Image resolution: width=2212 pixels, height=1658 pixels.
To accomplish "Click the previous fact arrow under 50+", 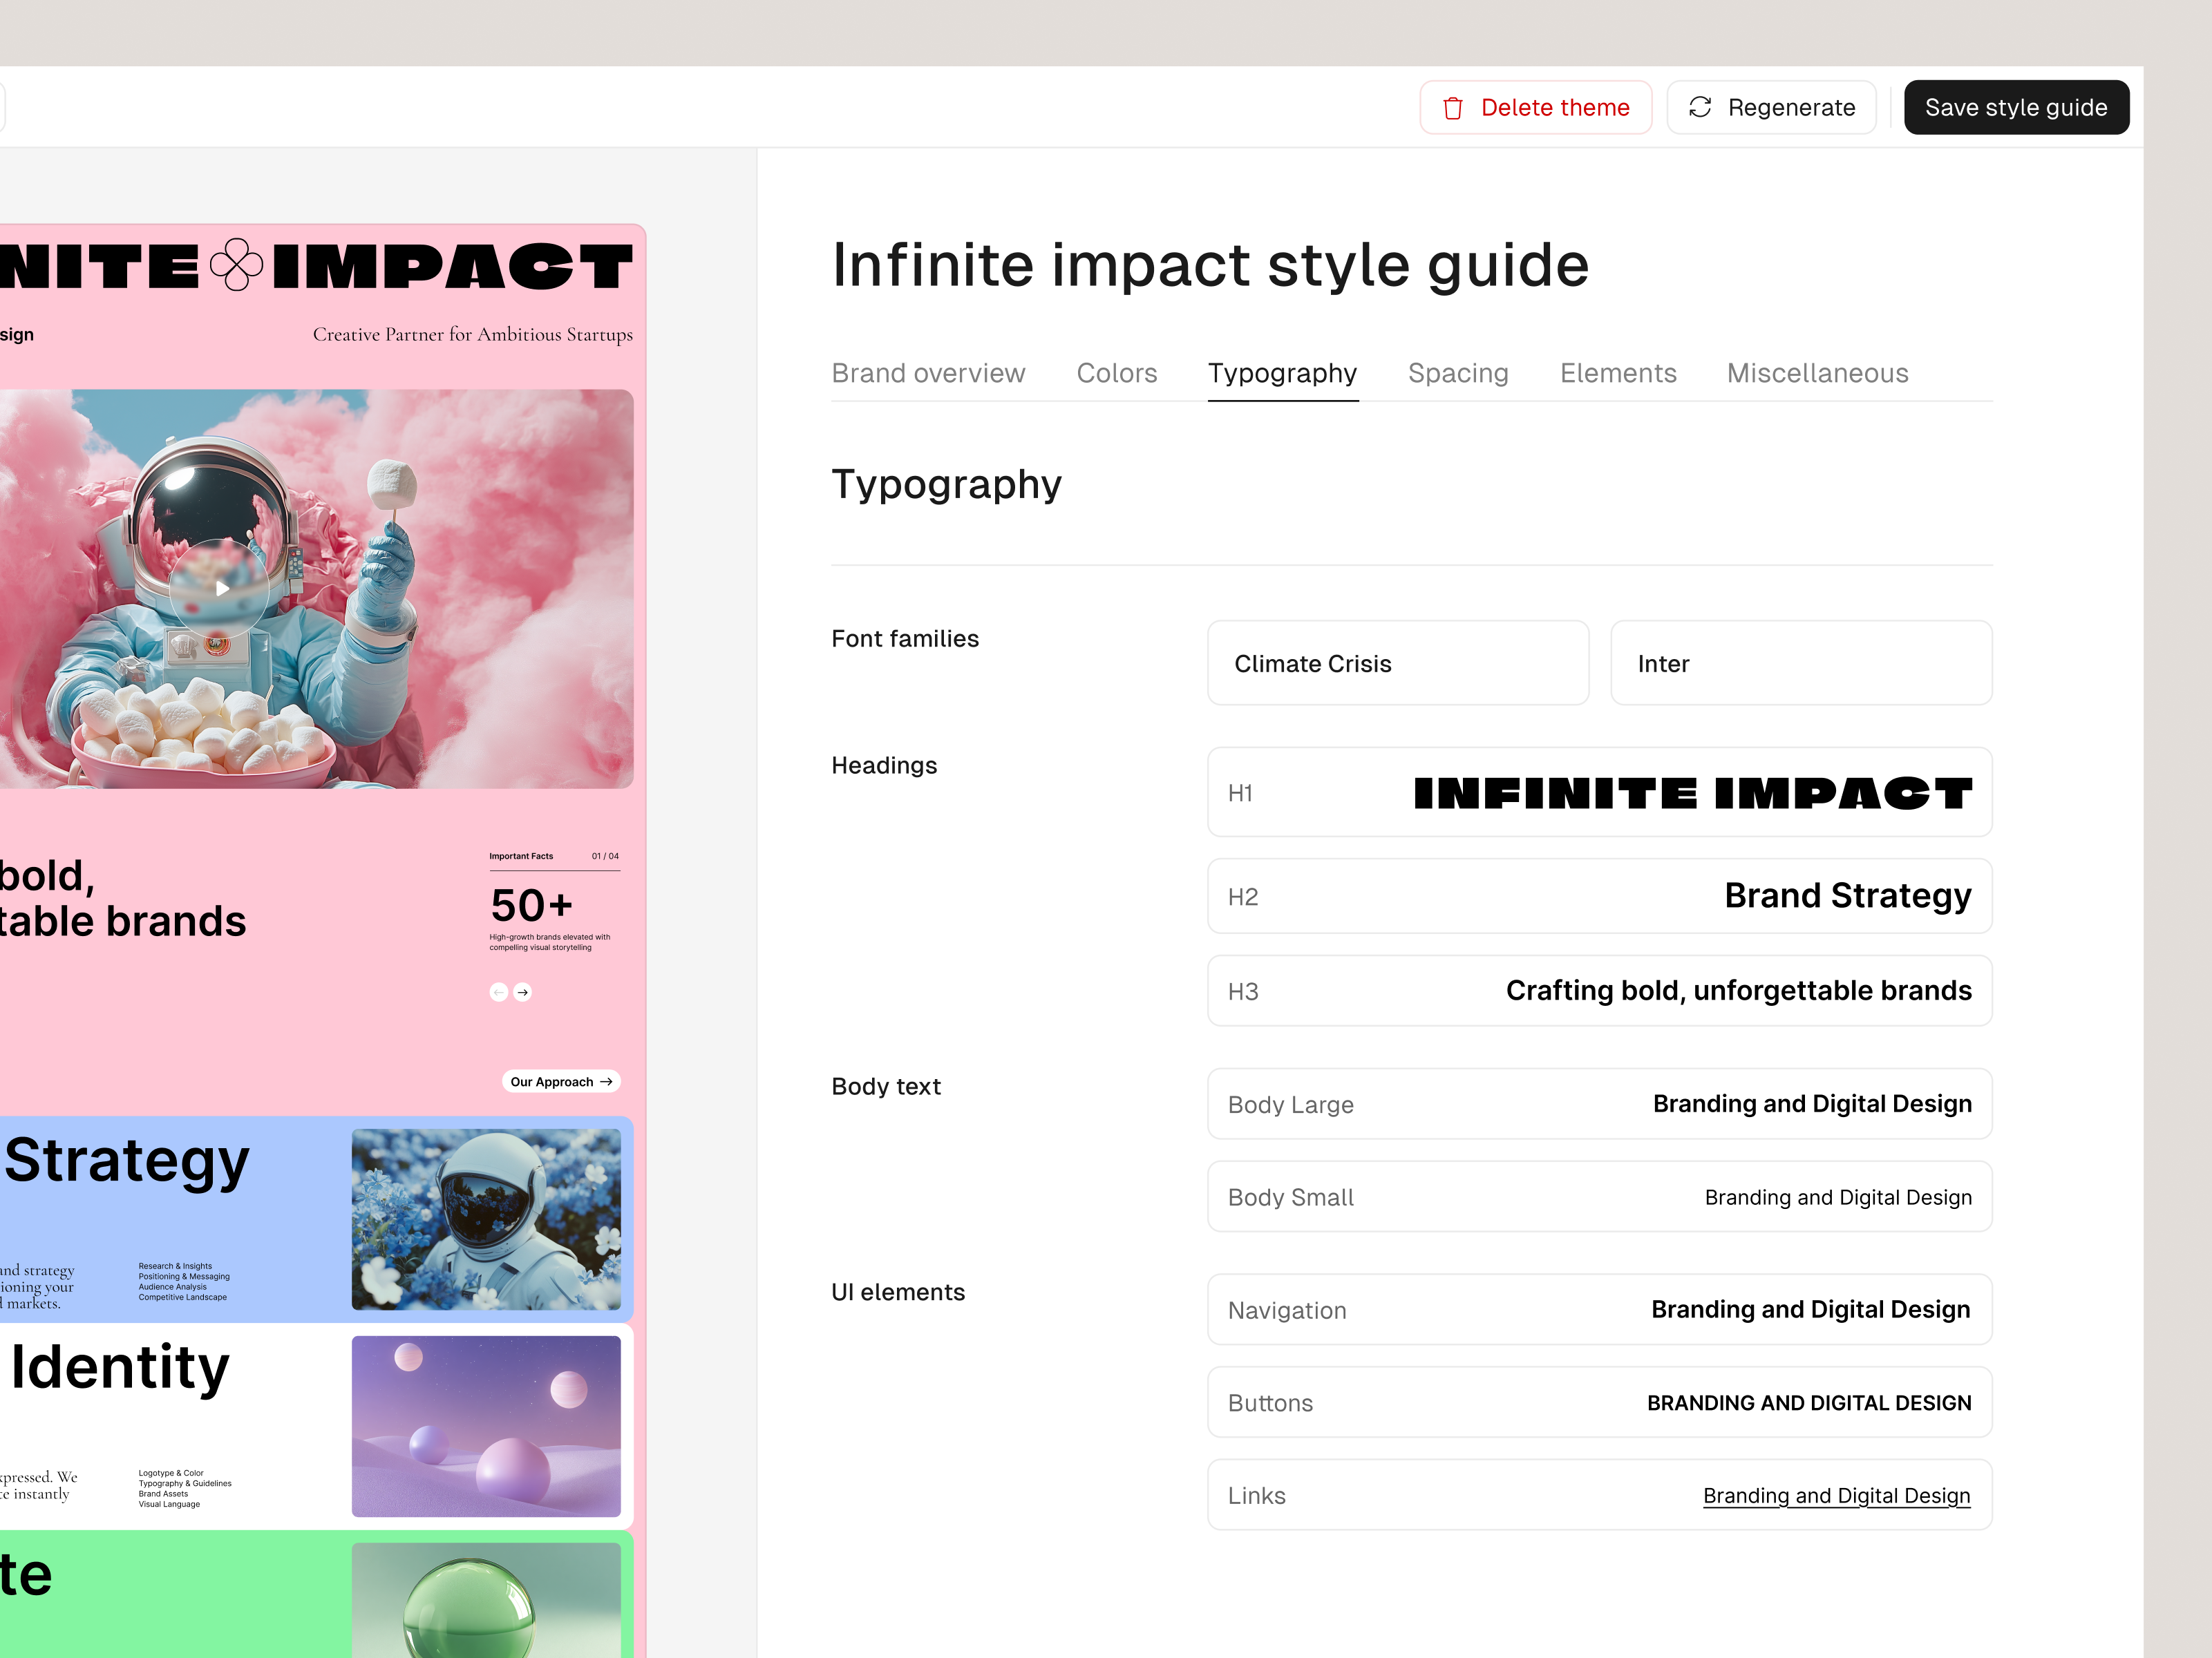I will (x=498, y=992).
